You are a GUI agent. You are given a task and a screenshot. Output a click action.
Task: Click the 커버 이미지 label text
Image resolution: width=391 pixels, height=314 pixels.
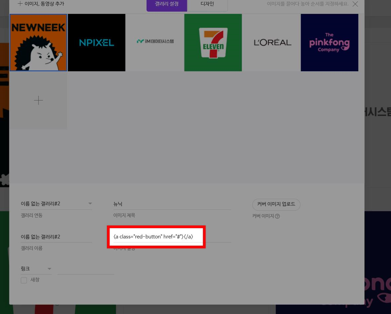click(263, 216)
